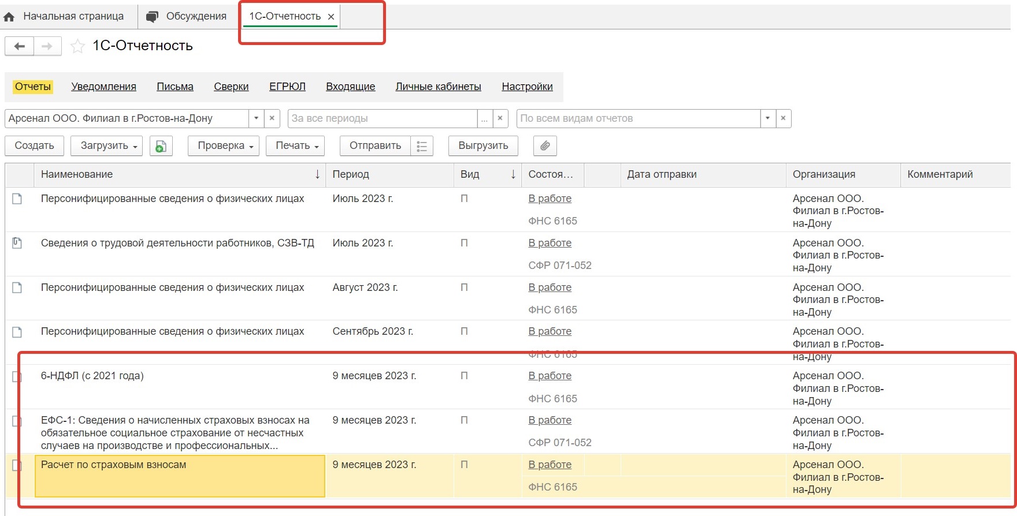This screenshot has width=1017, height=516.
Task: Select the 1С-Отчетность tab label
Action: (x=285, y=16)
